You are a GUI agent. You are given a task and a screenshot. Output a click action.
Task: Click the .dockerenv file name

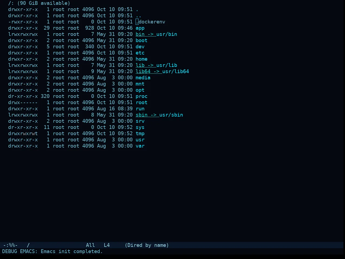150,22
